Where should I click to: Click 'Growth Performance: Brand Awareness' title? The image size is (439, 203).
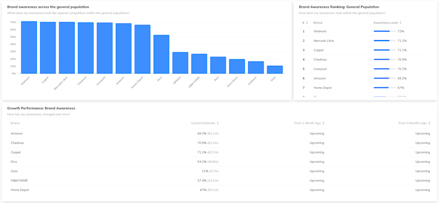point(41,108)
